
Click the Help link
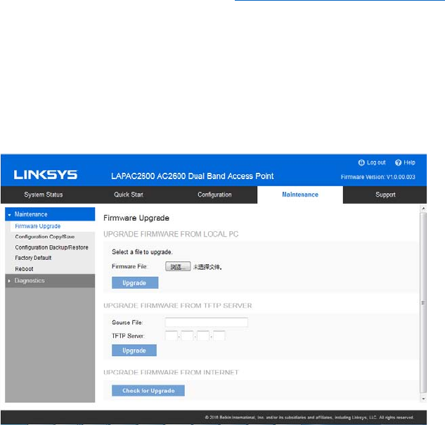(x=409, y=162)
